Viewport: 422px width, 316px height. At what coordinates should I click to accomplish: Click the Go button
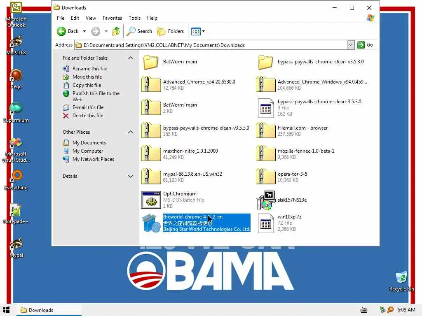coord(365,45)
